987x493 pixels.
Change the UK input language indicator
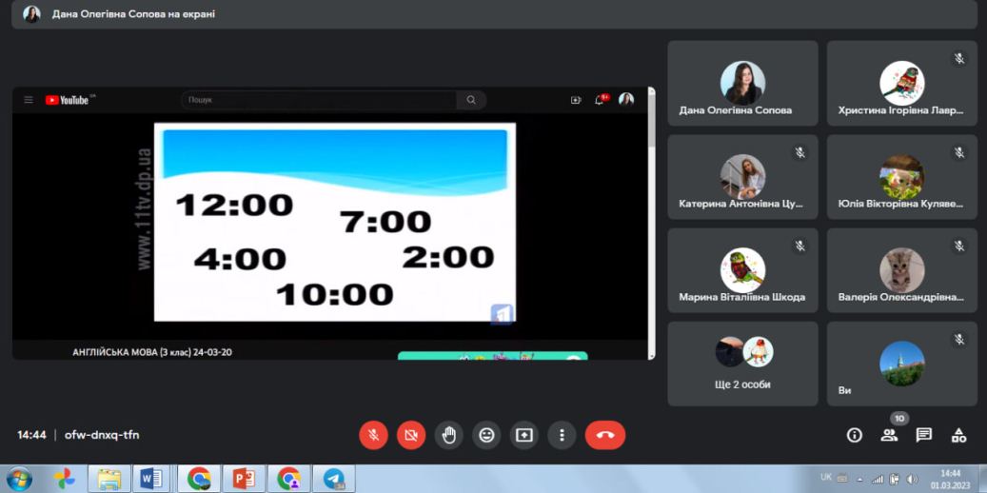pos(826,478)
